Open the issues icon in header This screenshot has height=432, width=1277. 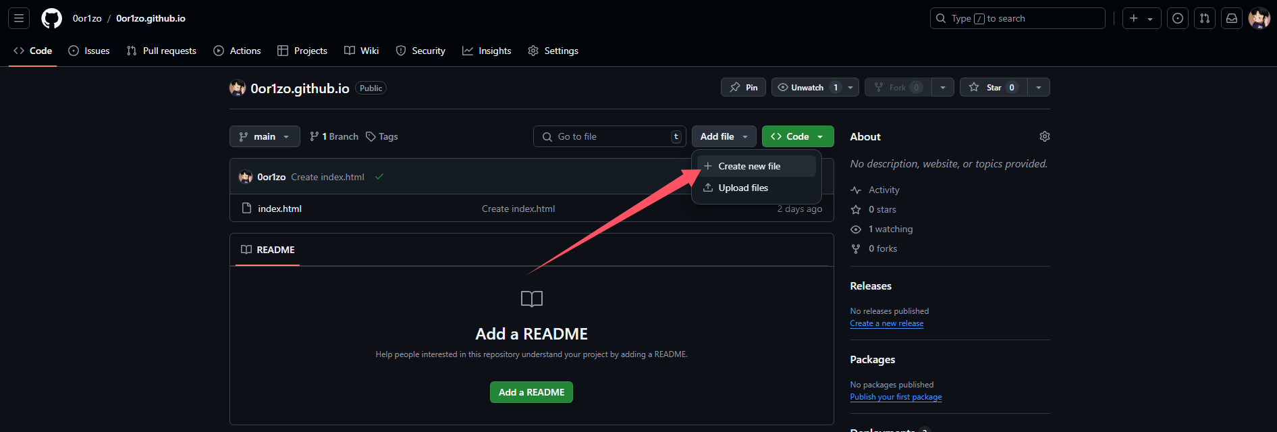tap(1178, 18)
